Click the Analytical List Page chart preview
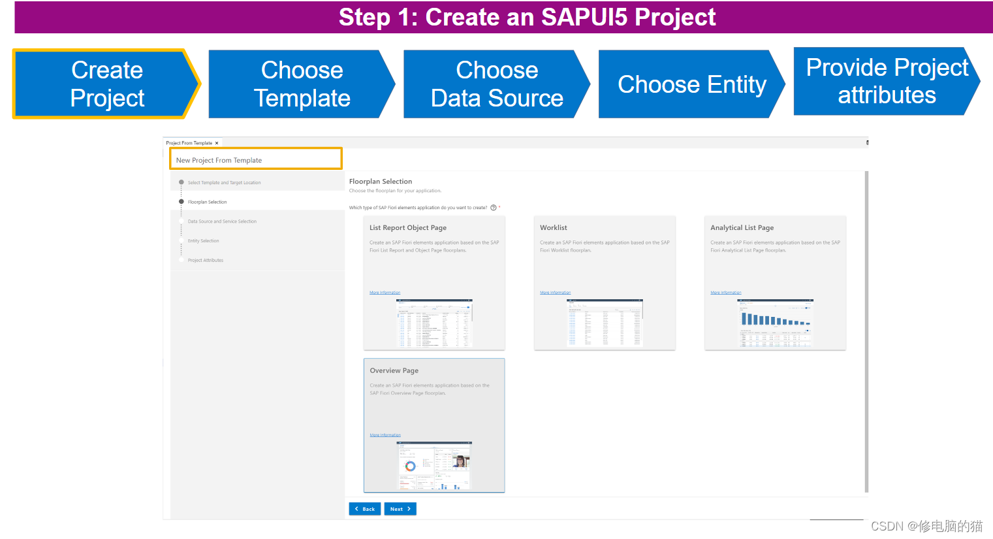The height and width of the screenshot is (539, 993). point(776,323)
